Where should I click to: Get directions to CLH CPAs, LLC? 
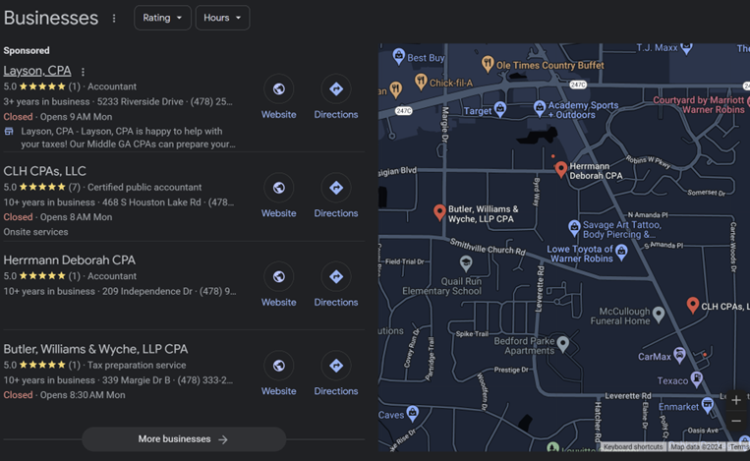(336, 188)
